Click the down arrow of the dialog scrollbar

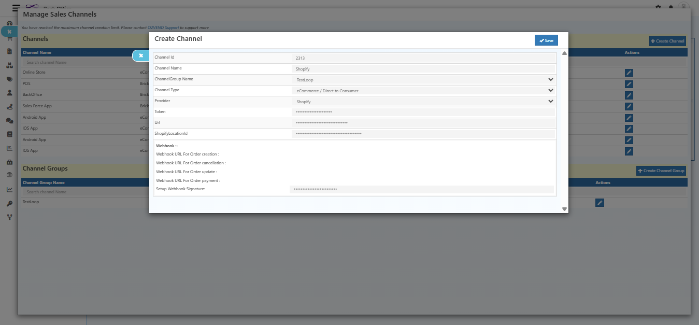[x=564, y=209]
